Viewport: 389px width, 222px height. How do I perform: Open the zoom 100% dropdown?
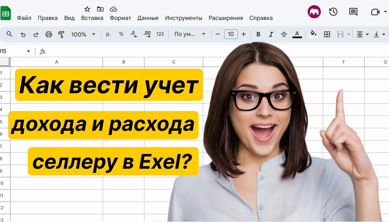83,34
